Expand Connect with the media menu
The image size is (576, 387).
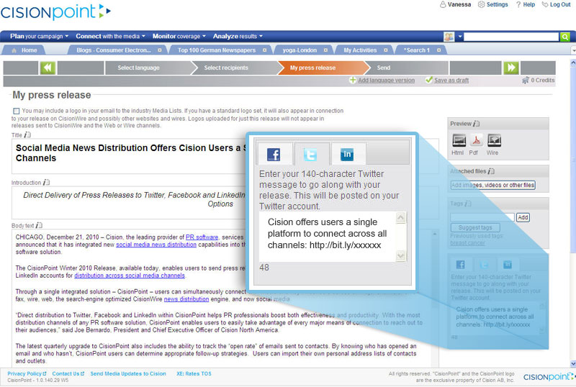click(x=111, y=37)
